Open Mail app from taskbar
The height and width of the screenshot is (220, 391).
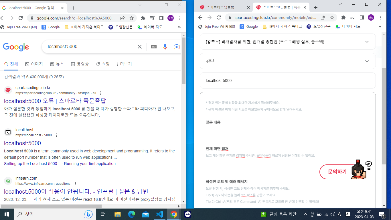(x=145, y=214)
